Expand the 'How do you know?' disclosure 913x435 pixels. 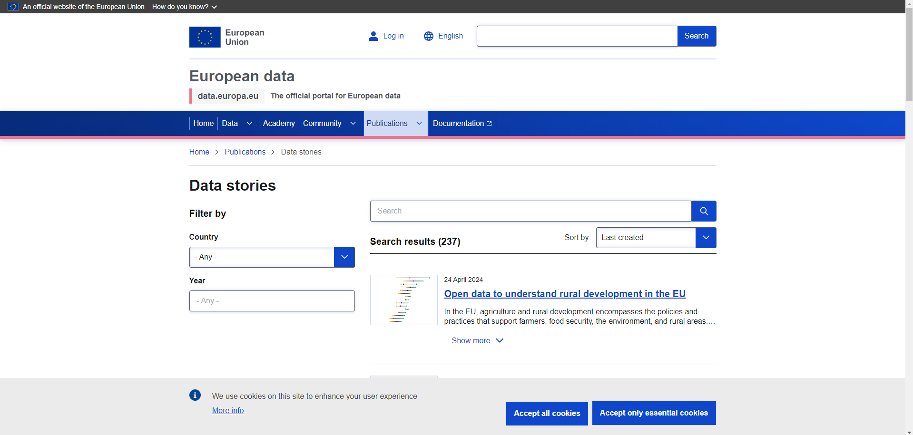(x=185, y=7)
